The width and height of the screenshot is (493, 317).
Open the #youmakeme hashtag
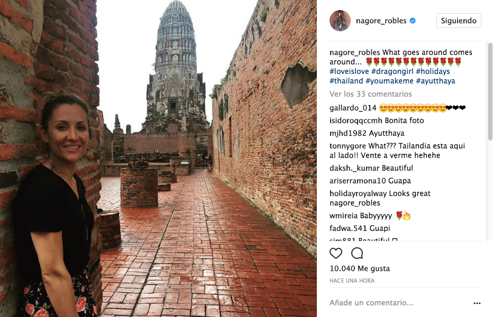tap(389, 81)
